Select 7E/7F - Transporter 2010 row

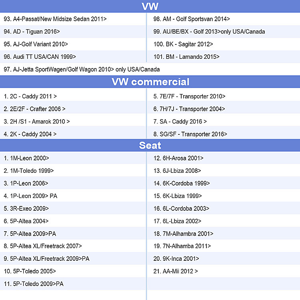(x=224, y=96)
